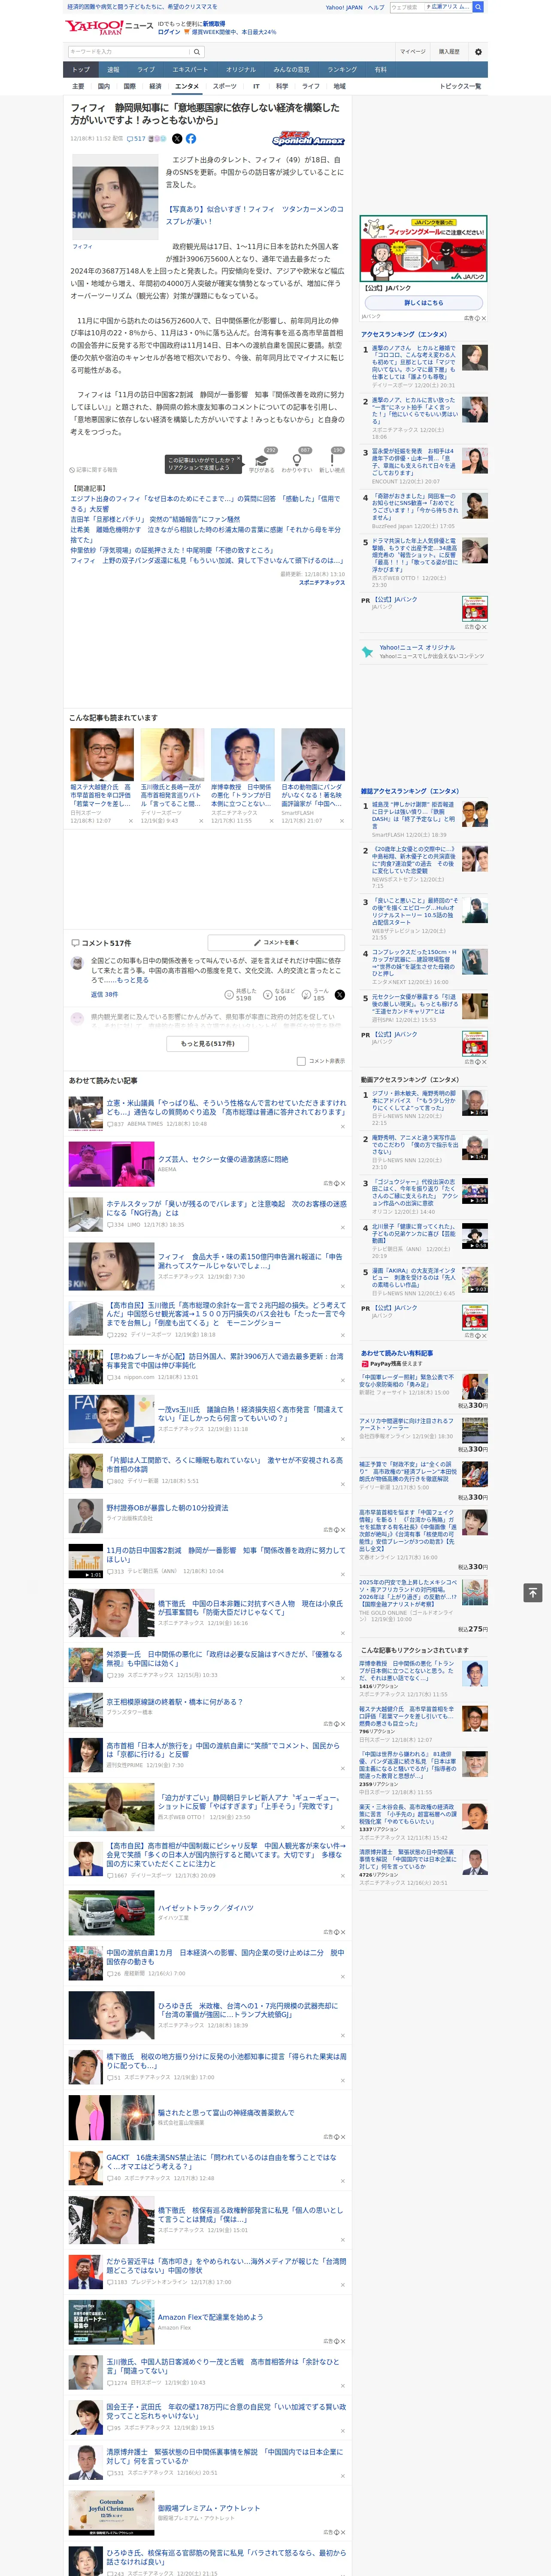Share the article on X
Screen dimensions: 551x2576
coord(177,139)
